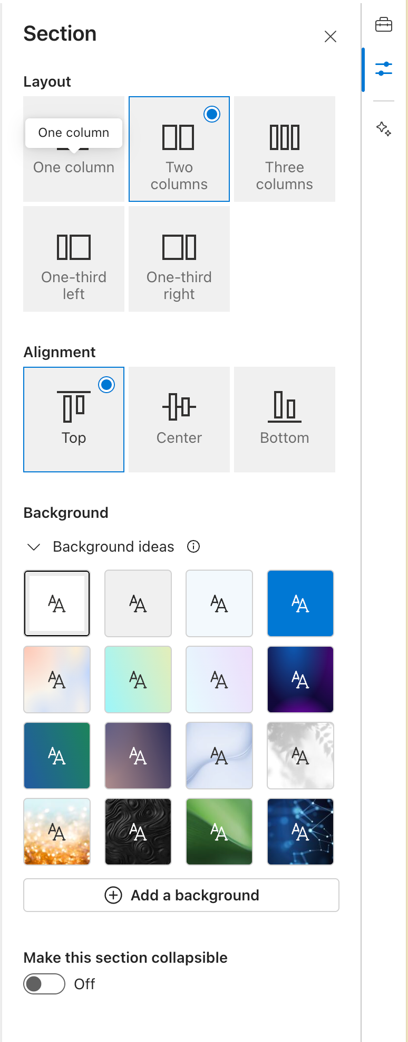Toggle Make this section collapsible switch
The height and width of the screenshot is (1042, 408).
[x=44, y=984]
